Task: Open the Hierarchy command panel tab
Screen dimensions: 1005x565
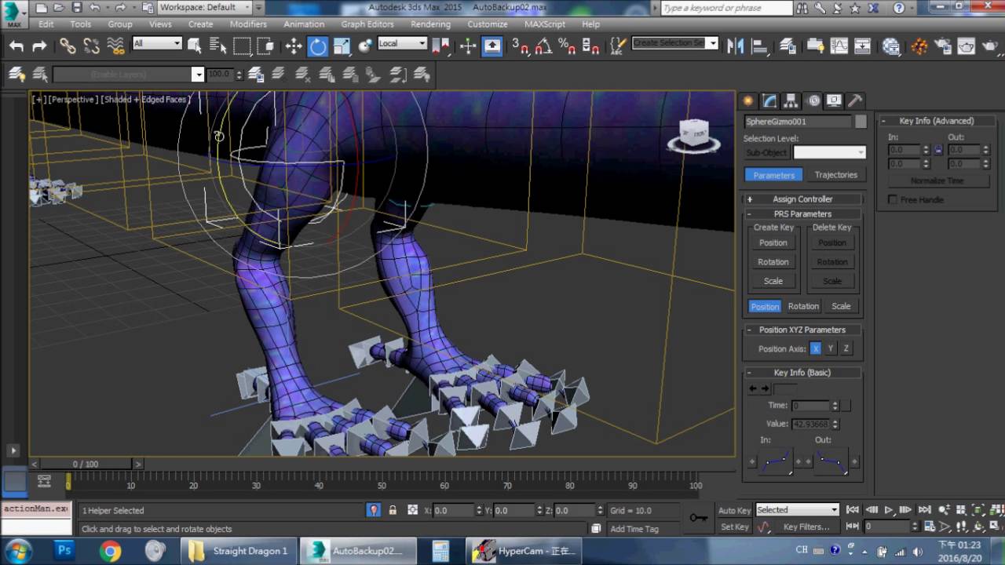Action: coord(791,100)
